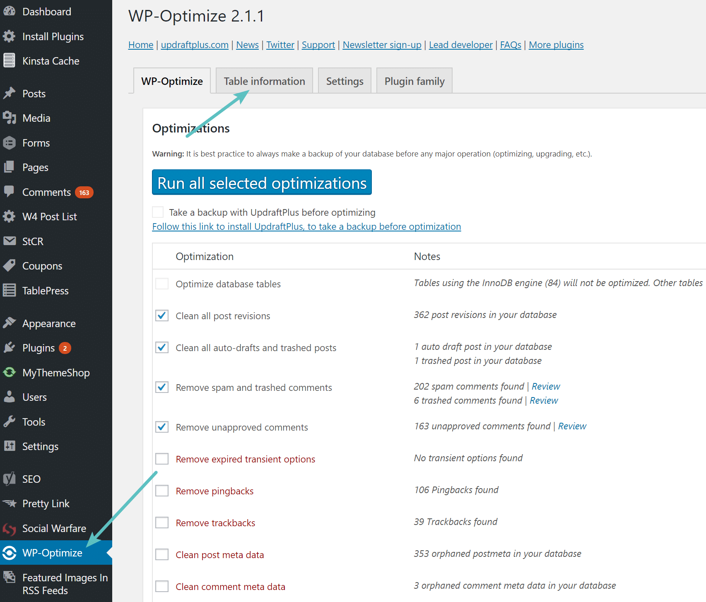Follow the link to install UpdraftPlus
706x602 pixels.
click(306, 226)
